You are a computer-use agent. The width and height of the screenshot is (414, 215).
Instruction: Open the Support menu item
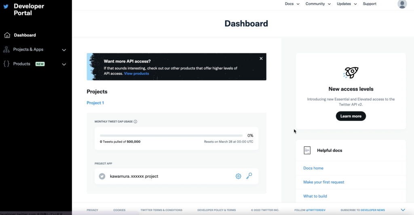[x=370, y=4]
